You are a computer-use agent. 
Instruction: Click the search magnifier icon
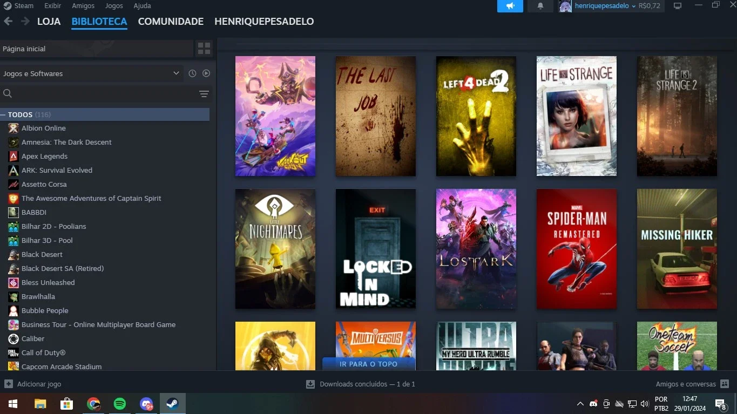coord(8,94)
